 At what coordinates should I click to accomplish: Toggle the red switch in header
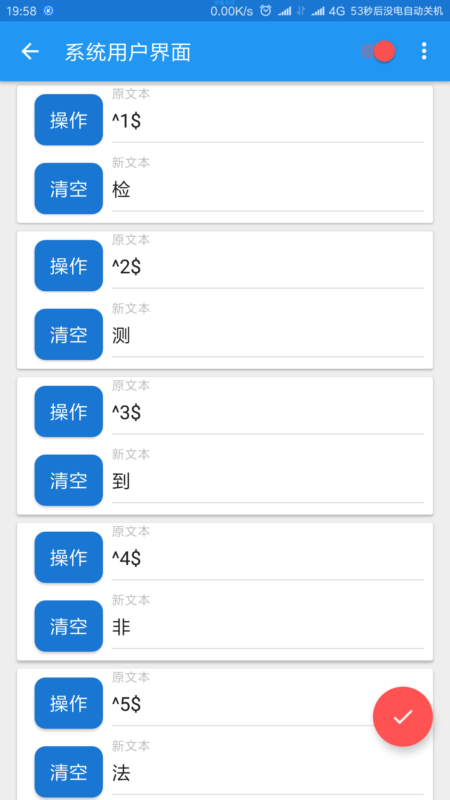378,51
